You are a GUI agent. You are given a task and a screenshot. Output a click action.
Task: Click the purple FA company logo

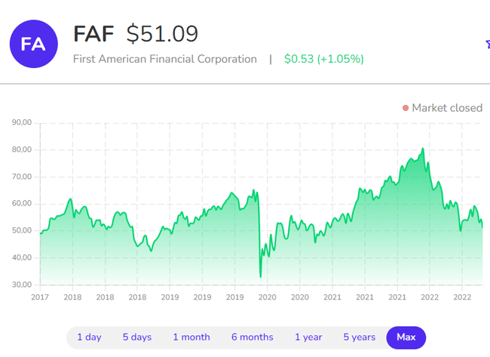[32, 45]
